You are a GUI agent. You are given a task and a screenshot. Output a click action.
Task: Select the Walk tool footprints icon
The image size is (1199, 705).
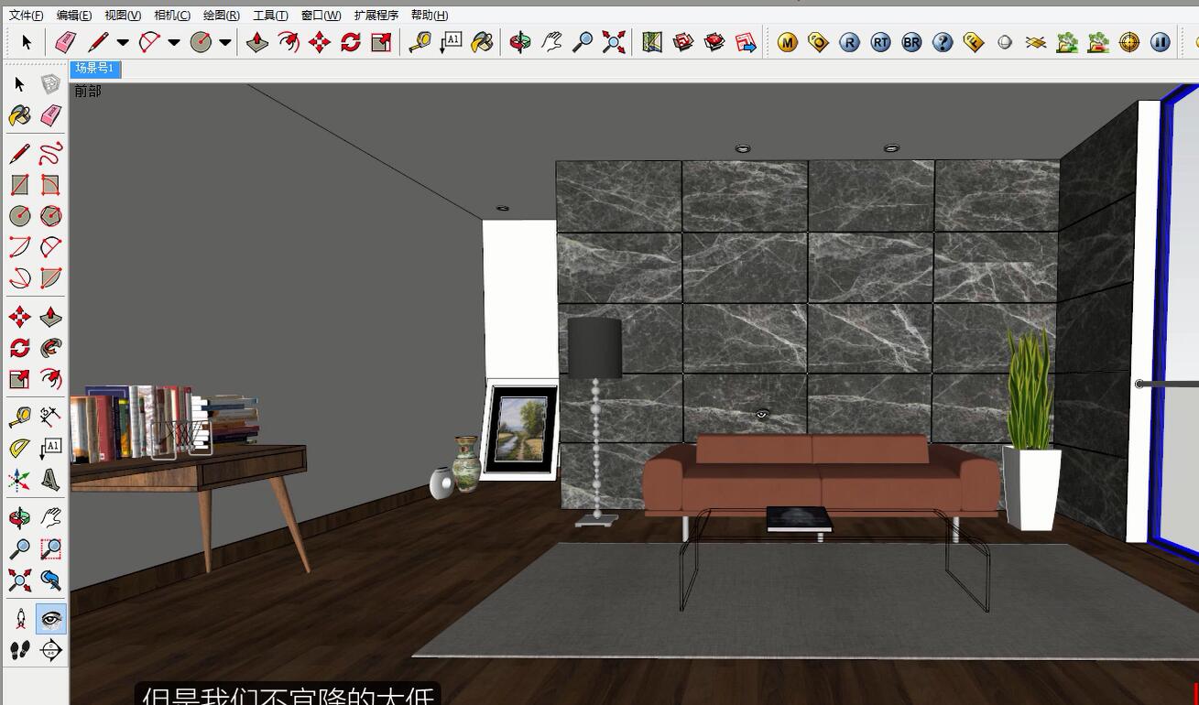pos(19,650)
